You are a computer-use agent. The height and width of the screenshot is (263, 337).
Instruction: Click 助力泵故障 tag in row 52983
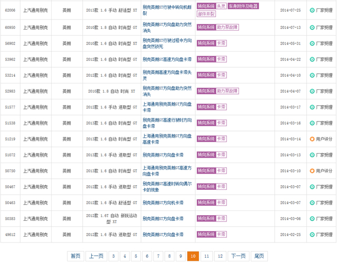pyautogui.click(x=227, y=91)
